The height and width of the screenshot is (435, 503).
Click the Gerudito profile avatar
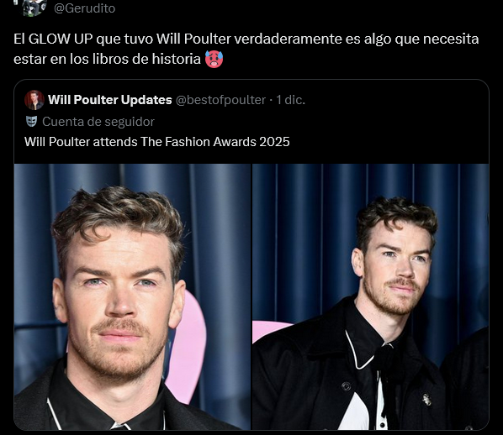(x=34, y=7)
